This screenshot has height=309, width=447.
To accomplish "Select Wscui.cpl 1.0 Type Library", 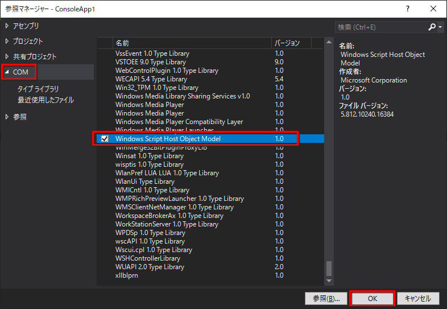I will (x=210, y=250).
